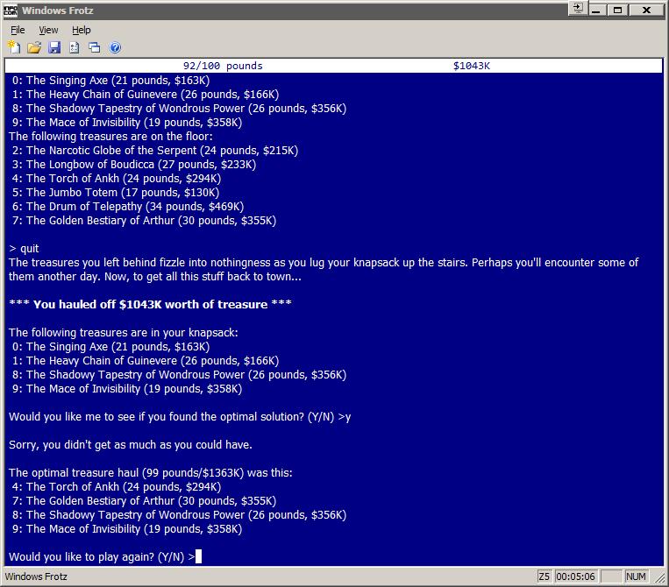Open a saved game with the folder icon
The image size is (669, 587).
click(34, 47)
